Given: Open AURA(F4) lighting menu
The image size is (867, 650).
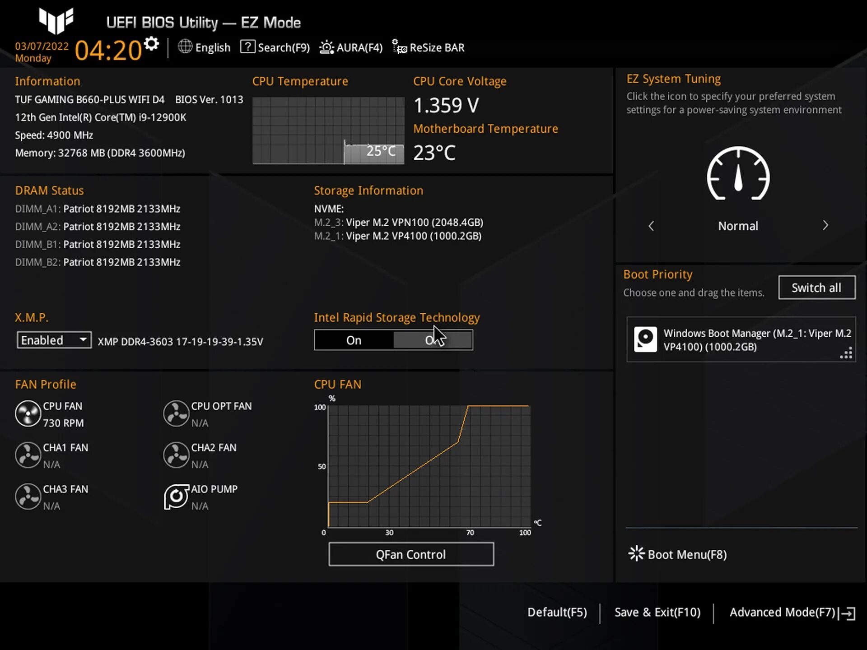Looking at the screenshot, I should coord(351,47).
